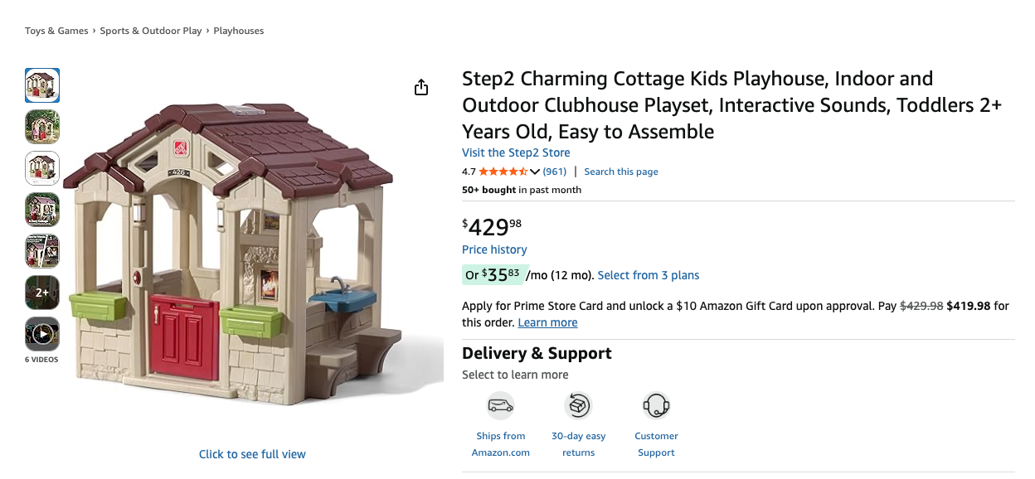The height and width of the screenshot is (479, 1035).
Task: Click Learn more about Prime Store Card
Action: (x=547, y=322)
